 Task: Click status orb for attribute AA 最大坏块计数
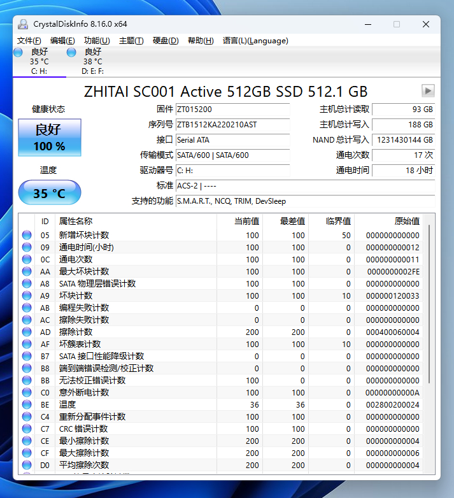click(27, 271)
